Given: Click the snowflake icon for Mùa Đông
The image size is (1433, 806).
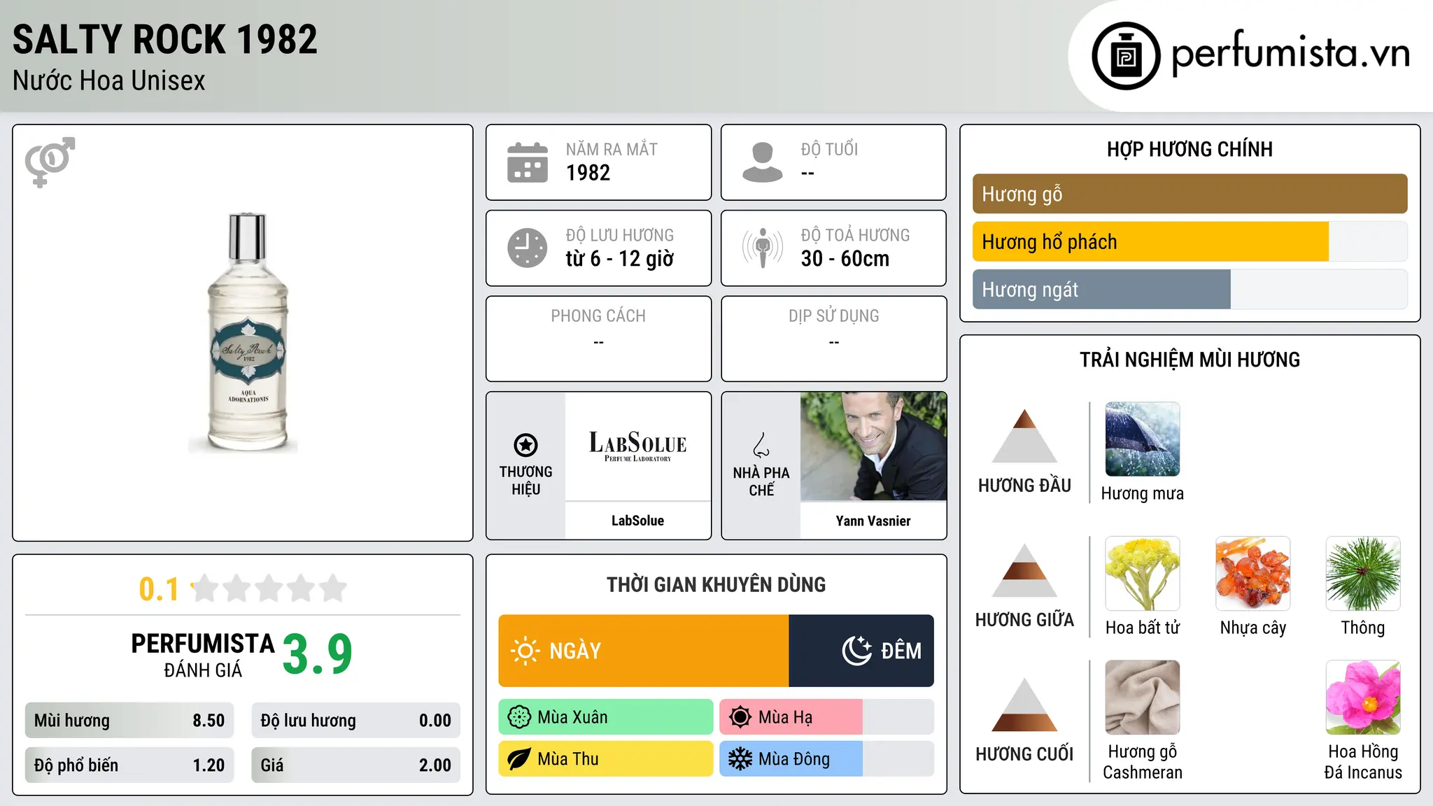Looking at the screenshot, I should [x=740, y=759].
